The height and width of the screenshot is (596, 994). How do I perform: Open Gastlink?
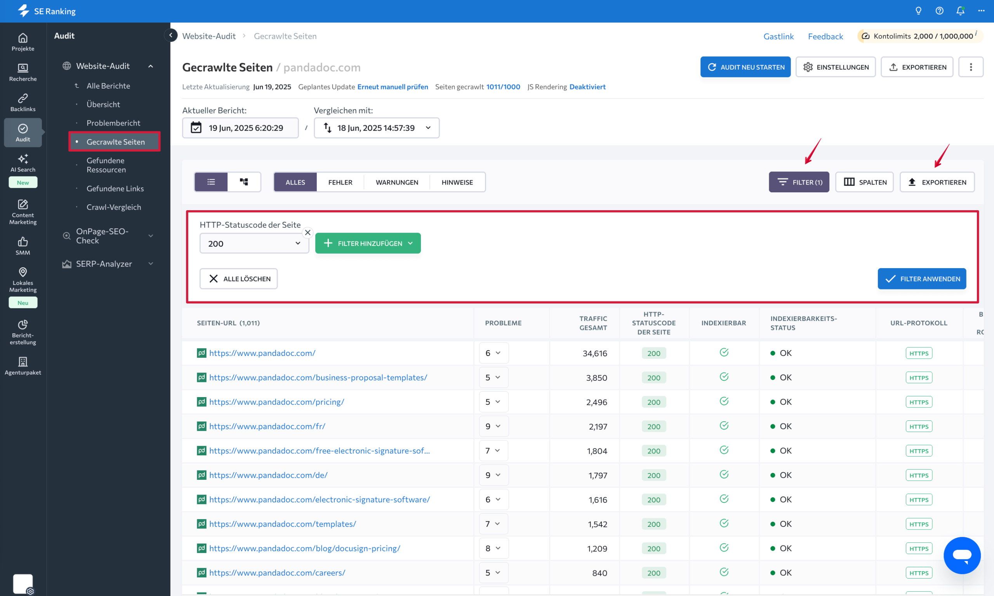click(x=779, y=36)
